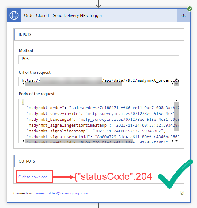Click the INPUTS section header
The height and width of the screenshot is (208, 197).
[99, 34]
